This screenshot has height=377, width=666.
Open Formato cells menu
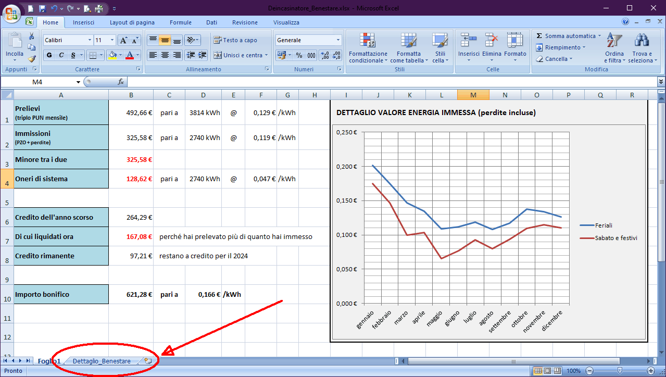(x=515, y=48)
